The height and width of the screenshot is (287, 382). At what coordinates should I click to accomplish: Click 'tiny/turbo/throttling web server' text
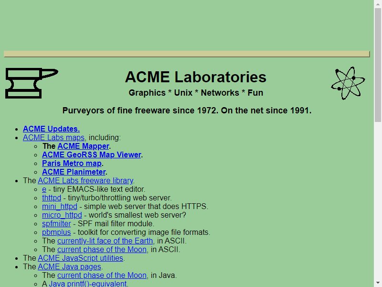click(120, 198)
